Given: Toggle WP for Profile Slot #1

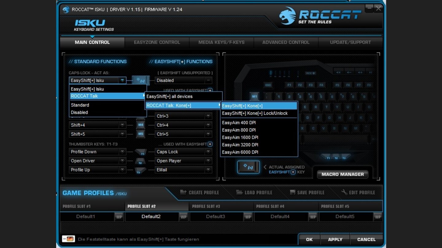Looking at the screenshot, I should [x=119, y=217].
